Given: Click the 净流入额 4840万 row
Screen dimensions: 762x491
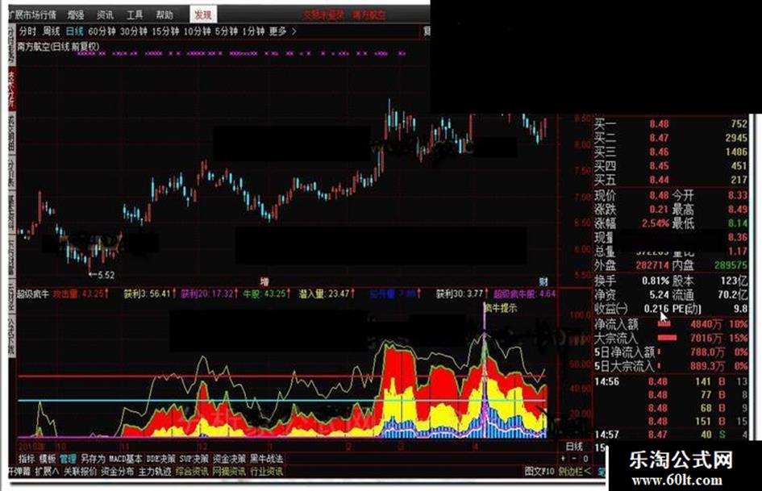Looking at the screenshot, I should 671,324.
